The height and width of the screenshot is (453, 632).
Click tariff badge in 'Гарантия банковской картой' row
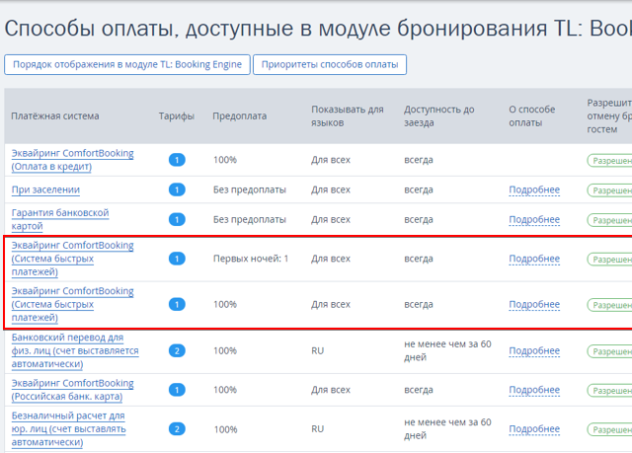coord(177,219)
